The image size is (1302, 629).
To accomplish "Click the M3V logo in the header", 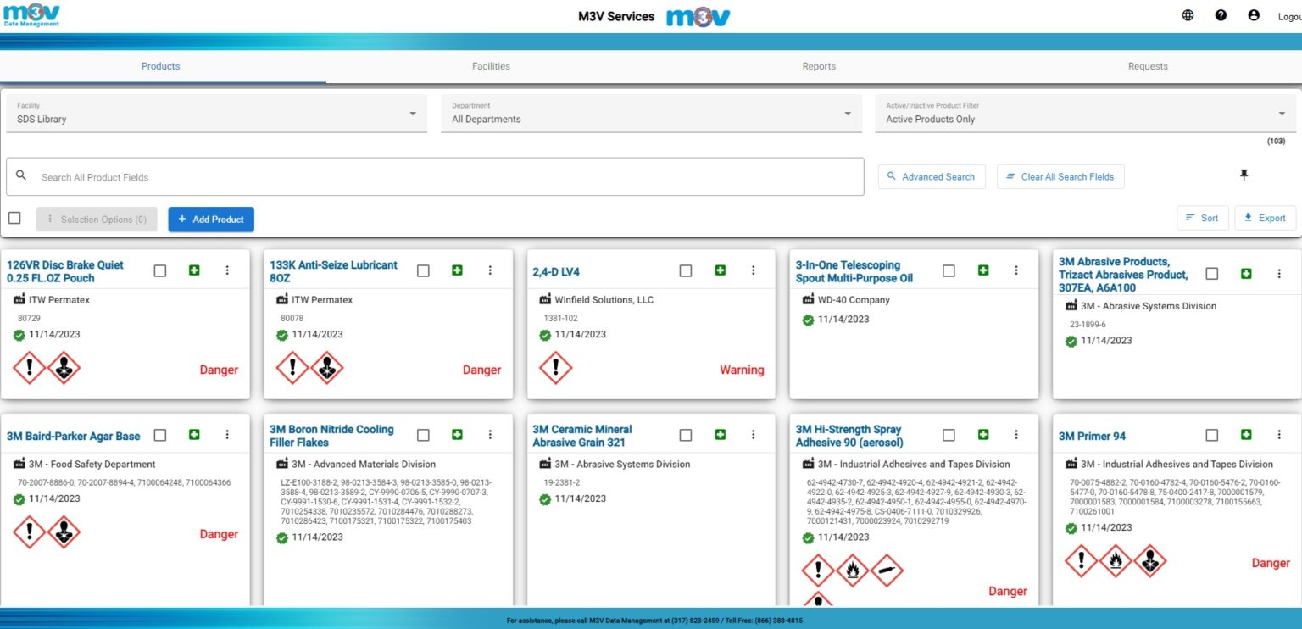I will 31,15.
